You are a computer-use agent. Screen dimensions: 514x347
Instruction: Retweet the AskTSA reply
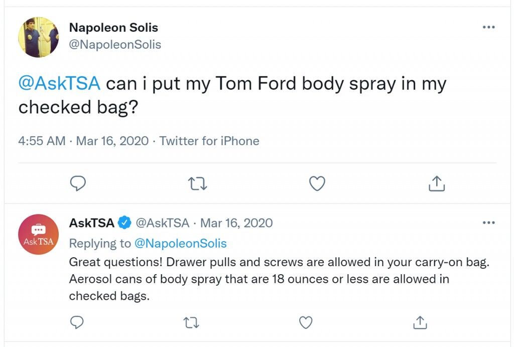pos(191,323)
